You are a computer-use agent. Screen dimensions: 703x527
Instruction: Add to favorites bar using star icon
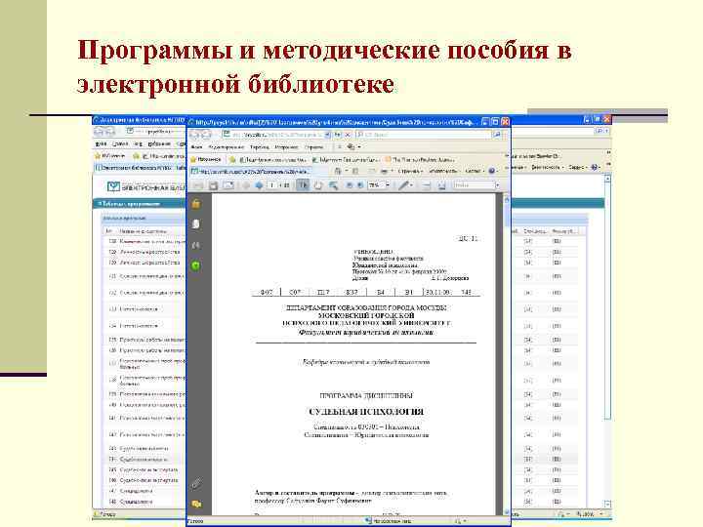coord(232,159)
